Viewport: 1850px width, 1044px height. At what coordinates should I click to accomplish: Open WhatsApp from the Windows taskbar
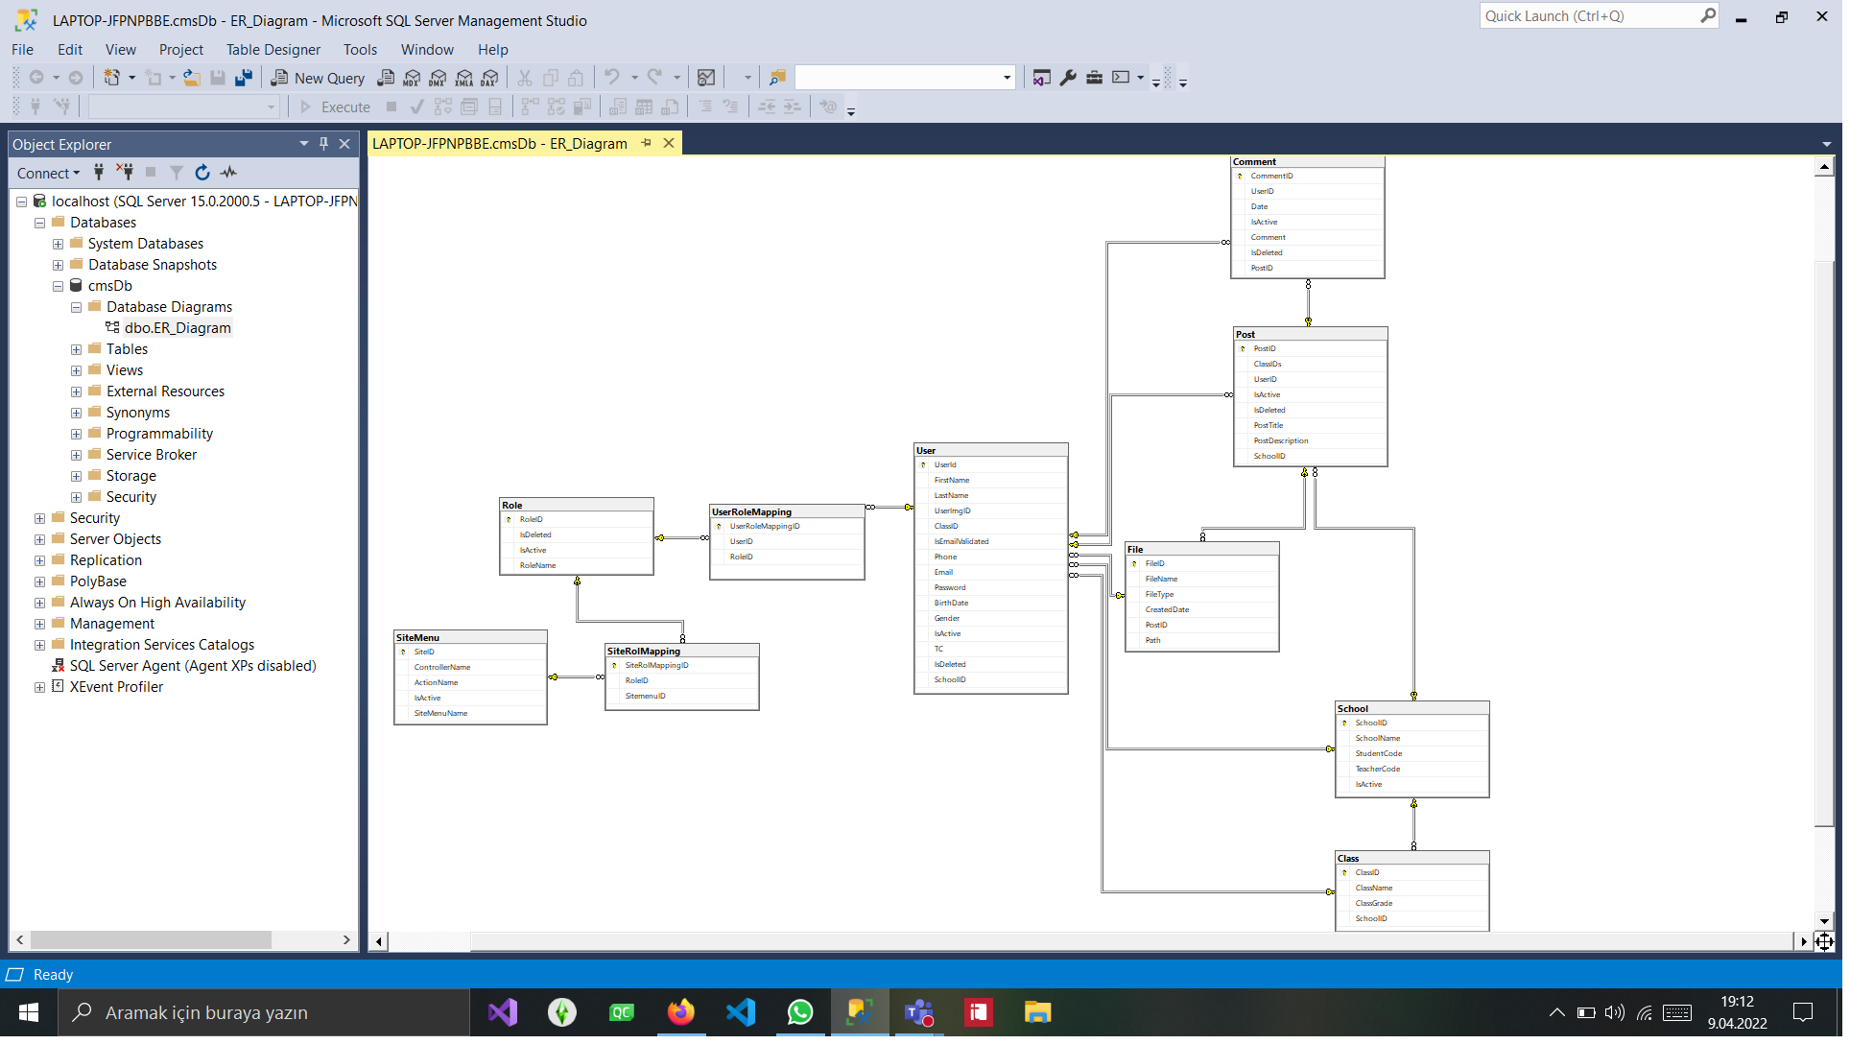click(799, 1012)
